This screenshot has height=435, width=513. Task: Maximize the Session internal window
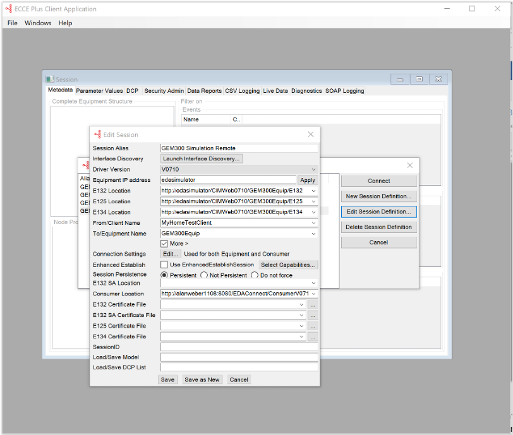click(x=419, y=80)
